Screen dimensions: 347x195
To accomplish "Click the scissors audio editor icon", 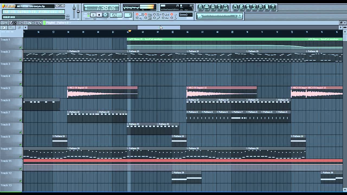I will click(254, 7).
